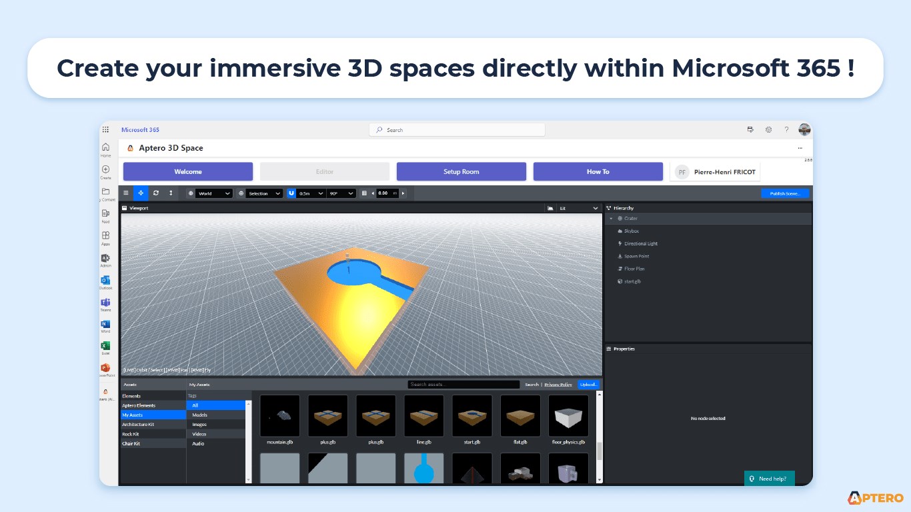
Task: Select the Chair Kit source
Action: (x=153, y=443)
